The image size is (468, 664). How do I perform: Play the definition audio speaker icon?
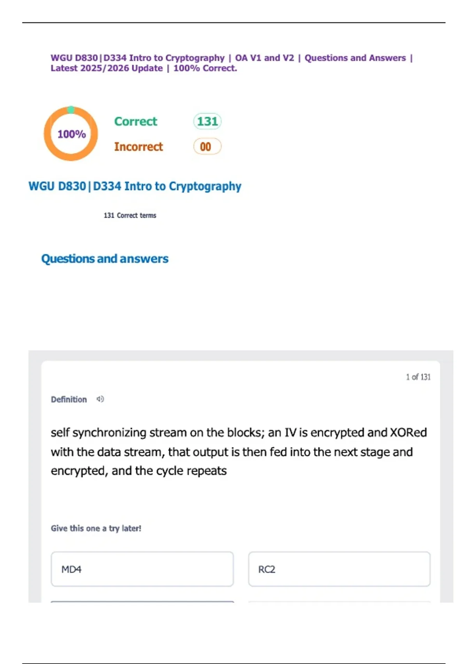[x=100, y=399]
